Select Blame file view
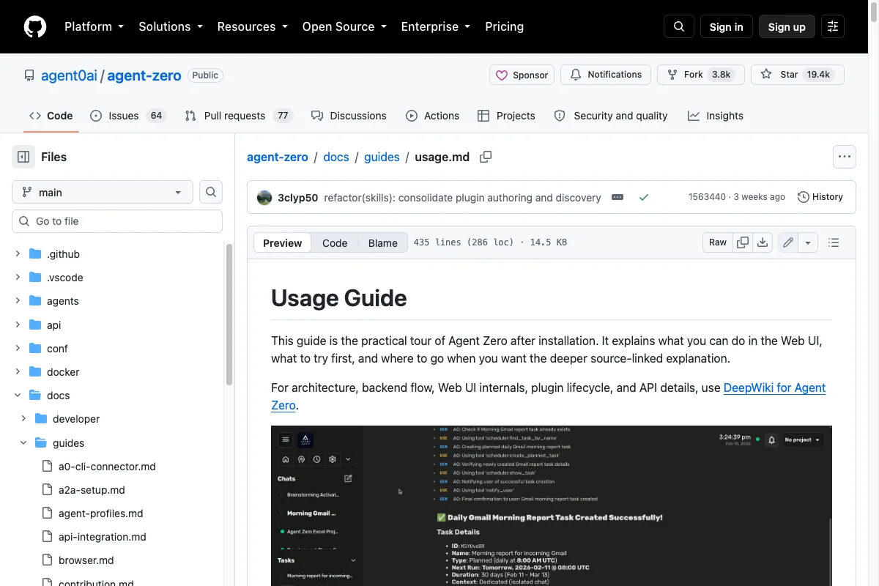This screenshot has height=586, width=879. coord(382,243)
